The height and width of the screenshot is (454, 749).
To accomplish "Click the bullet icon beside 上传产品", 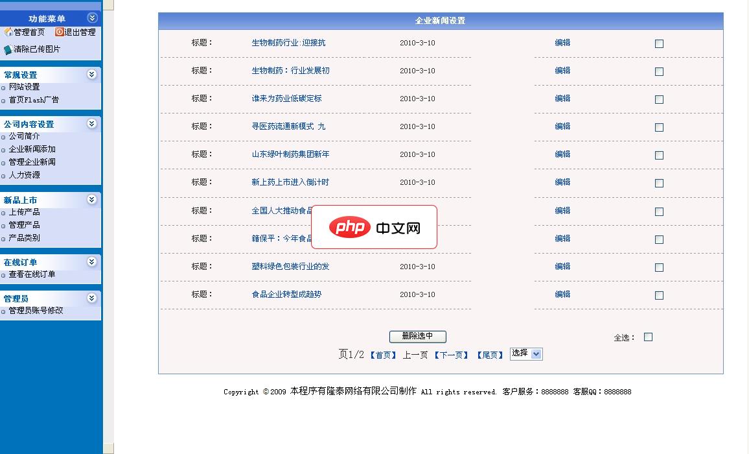I will click(x=3, y=212).
